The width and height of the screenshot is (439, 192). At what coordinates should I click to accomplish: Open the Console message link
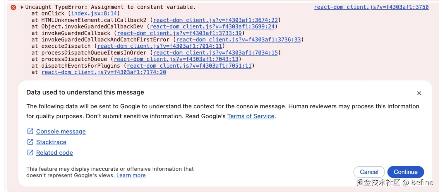click(x=61, y=132)
